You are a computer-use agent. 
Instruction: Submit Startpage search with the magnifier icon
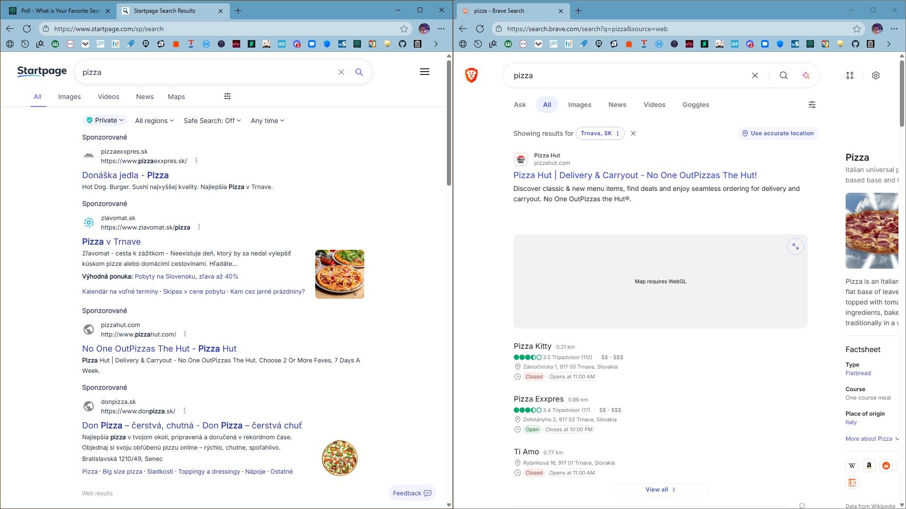359,72
